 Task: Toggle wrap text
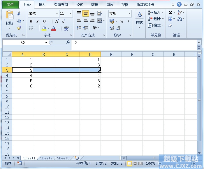(x=100, y=13)
